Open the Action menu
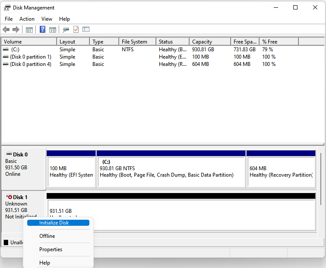This screenshot has height=268, width=326. click(27, 19)
